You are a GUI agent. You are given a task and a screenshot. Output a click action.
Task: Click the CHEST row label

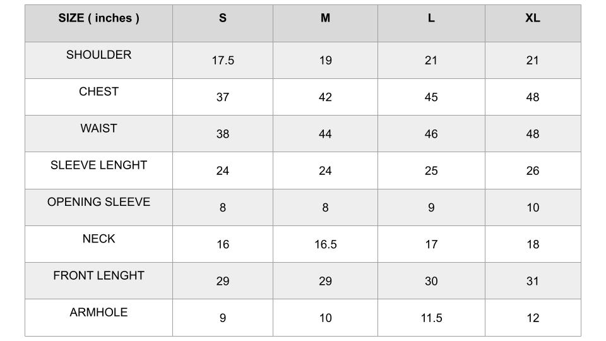[98, 92]
